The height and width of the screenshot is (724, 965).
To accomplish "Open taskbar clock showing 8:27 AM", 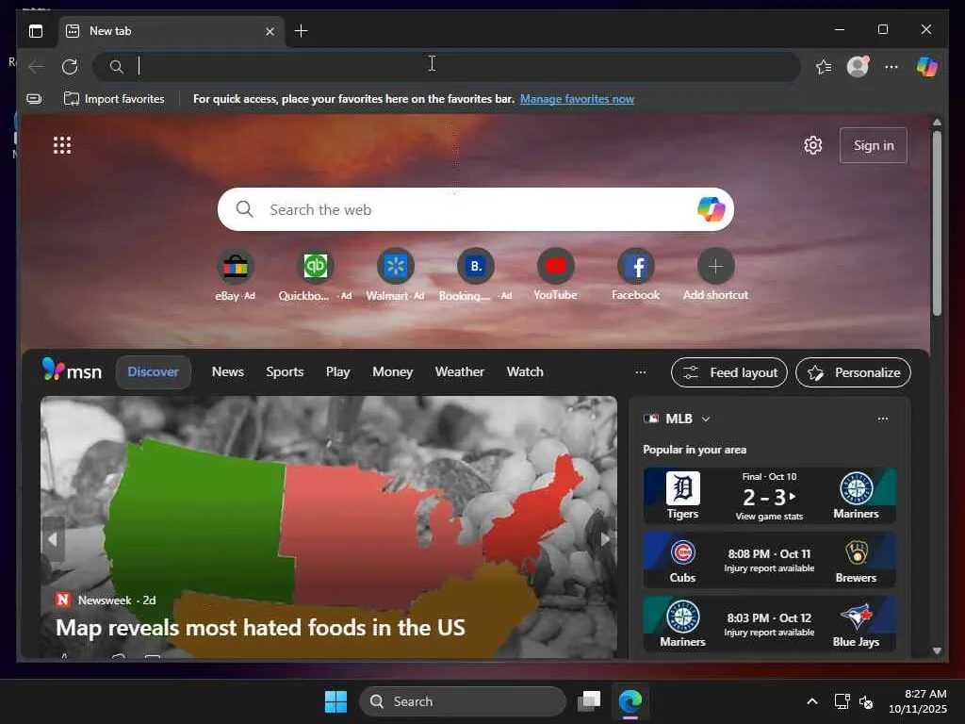I will pos(917,701).
